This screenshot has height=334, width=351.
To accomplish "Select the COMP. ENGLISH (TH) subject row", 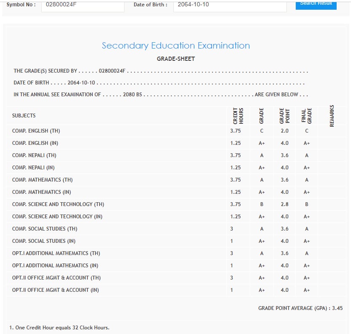I will [36, 131].
